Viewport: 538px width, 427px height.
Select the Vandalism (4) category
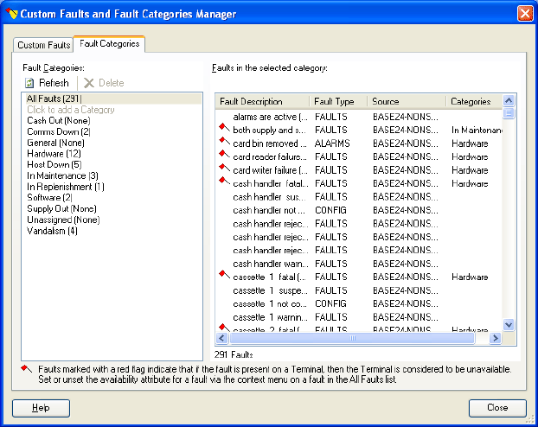[52, 231]
